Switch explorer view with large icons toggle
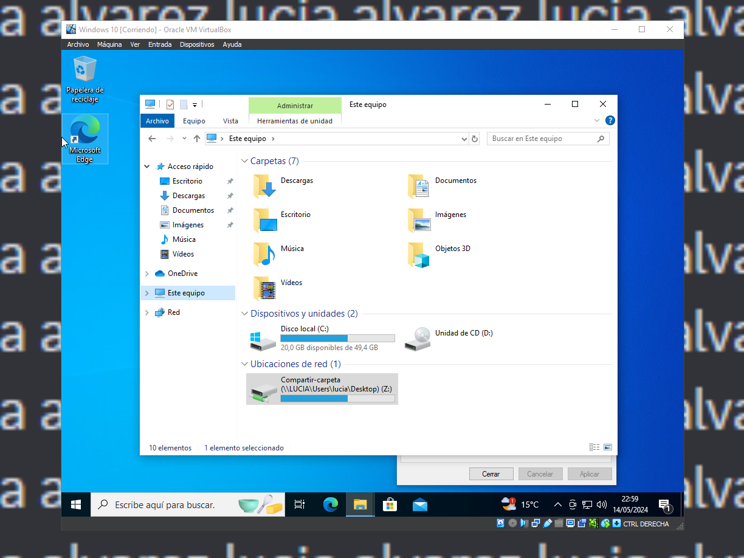This screenshot has height=558, width=744. tap(607, 447)
